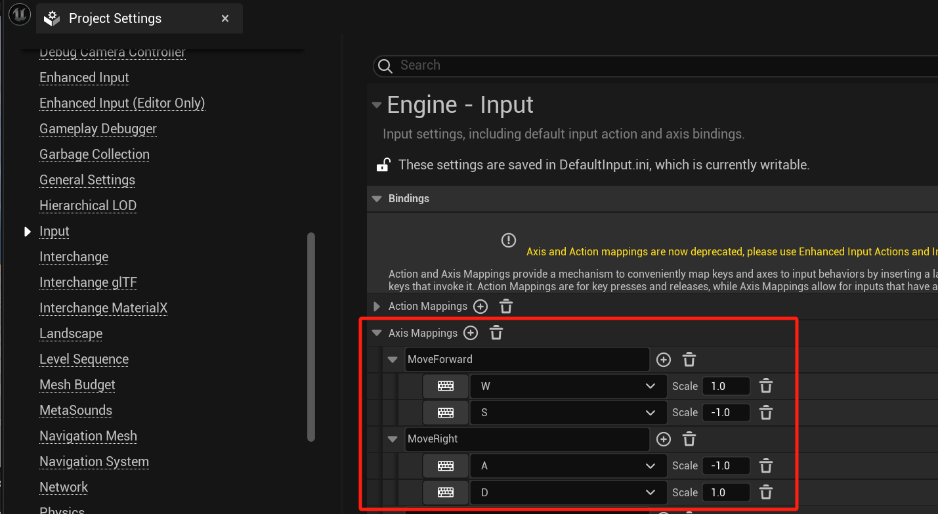Click the key selector keyboard icon for D
The height and width of the screenshot is (514, 938).
tap(446, 492)
